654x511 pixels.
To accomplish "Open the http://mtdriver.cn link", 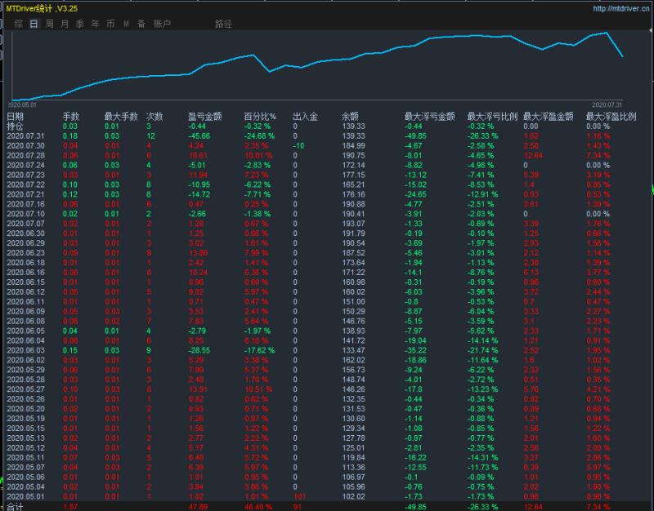I will (x=620, y=8).
